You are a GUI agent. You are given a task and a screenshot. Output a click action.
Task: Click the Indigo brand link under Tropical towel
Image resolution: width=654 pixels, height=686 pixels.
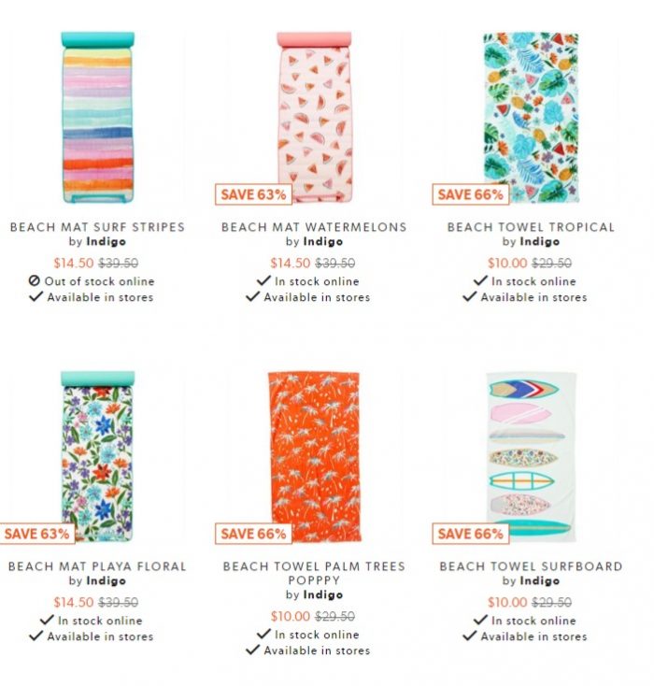(539, 241)
